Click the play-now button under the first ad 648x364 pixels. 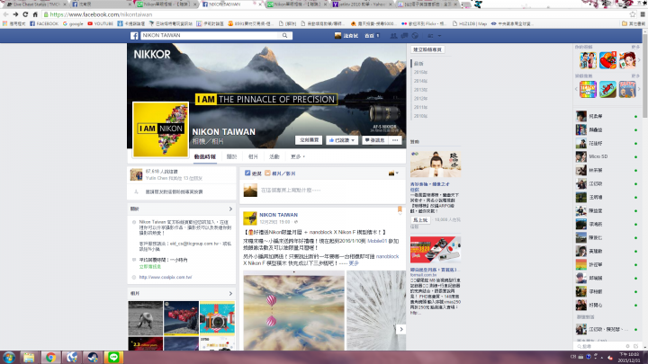click(x=420, y=220)
